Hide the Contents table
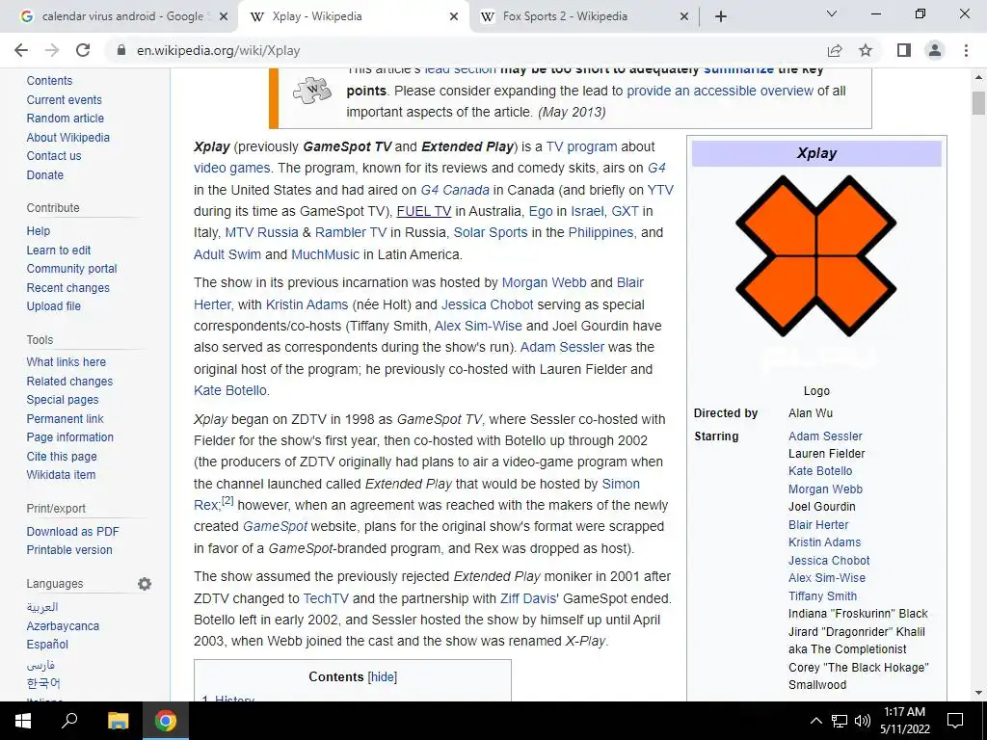The image size is (987, 740). pyautogui.click(x=382, y=677)
